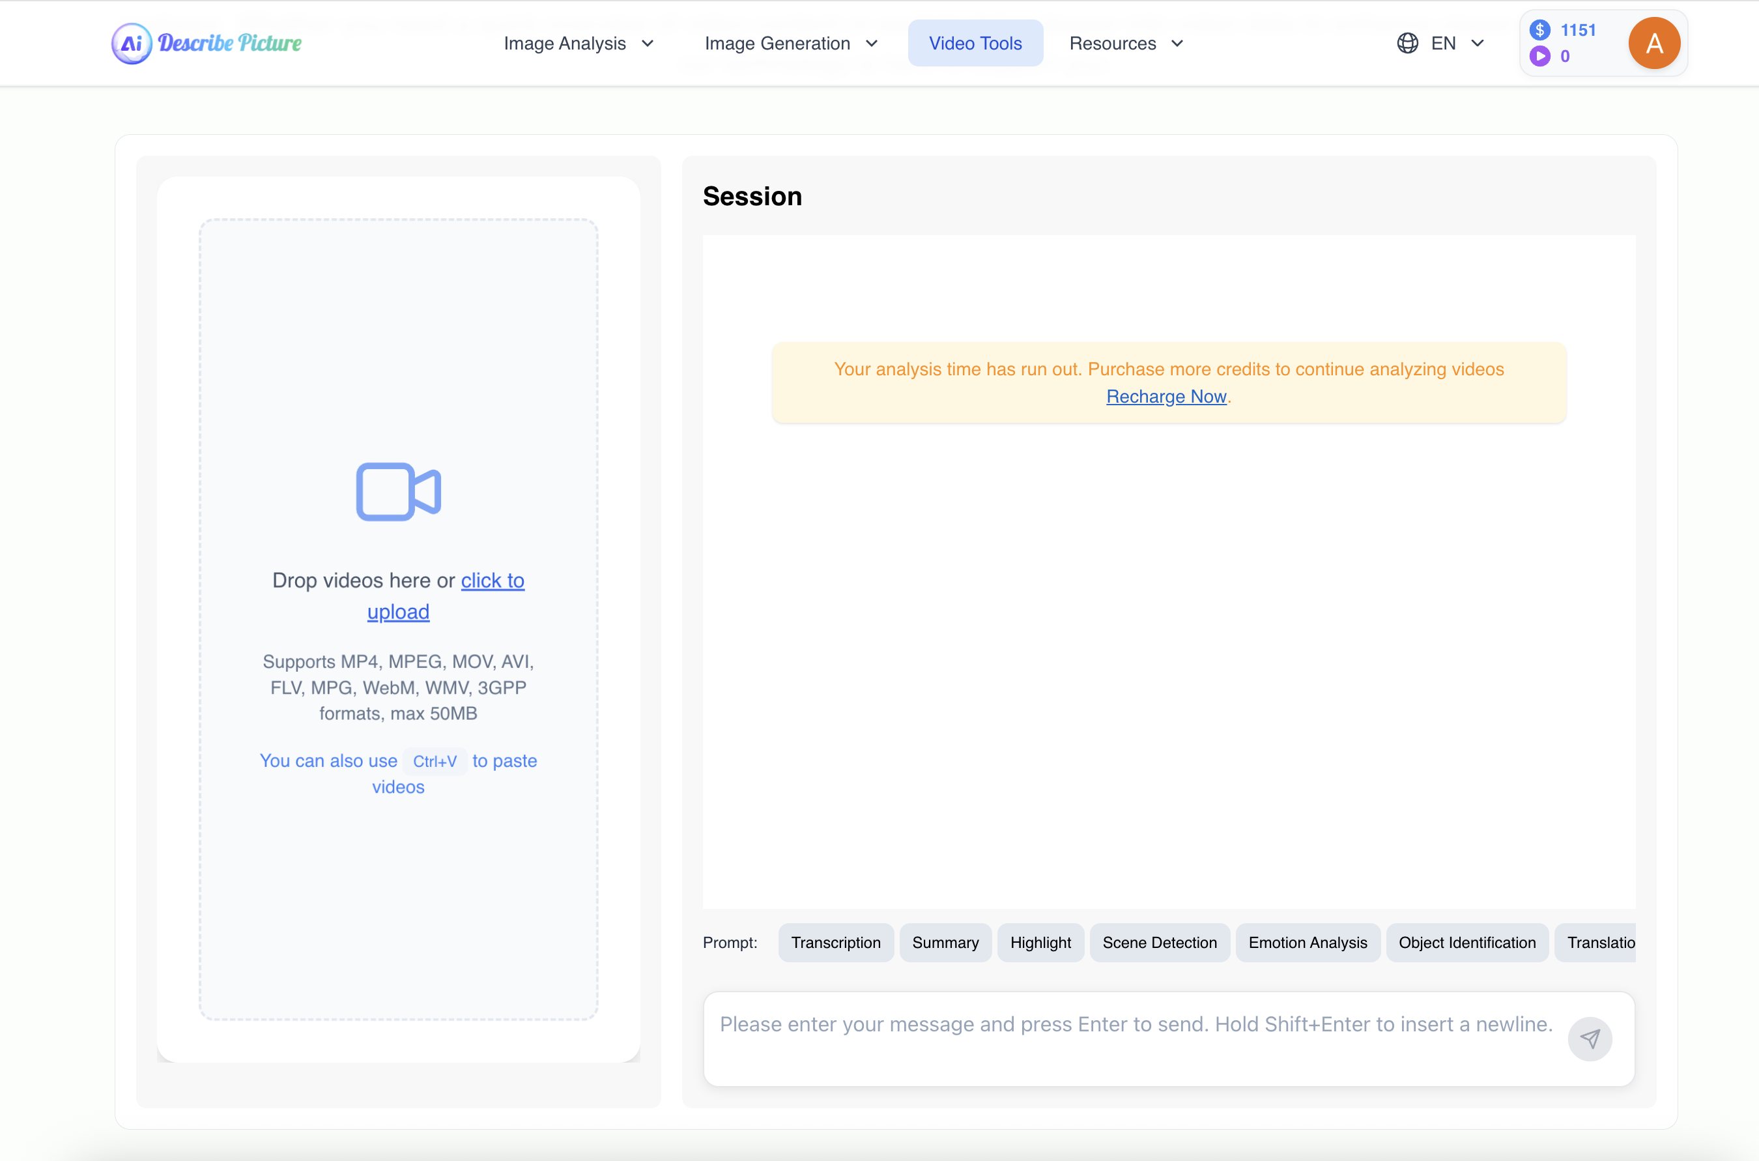Image resolution: width=1759 pixels, height=1161 pixels.
Task: Click the Session heading
Action: [x=752, y=196]
